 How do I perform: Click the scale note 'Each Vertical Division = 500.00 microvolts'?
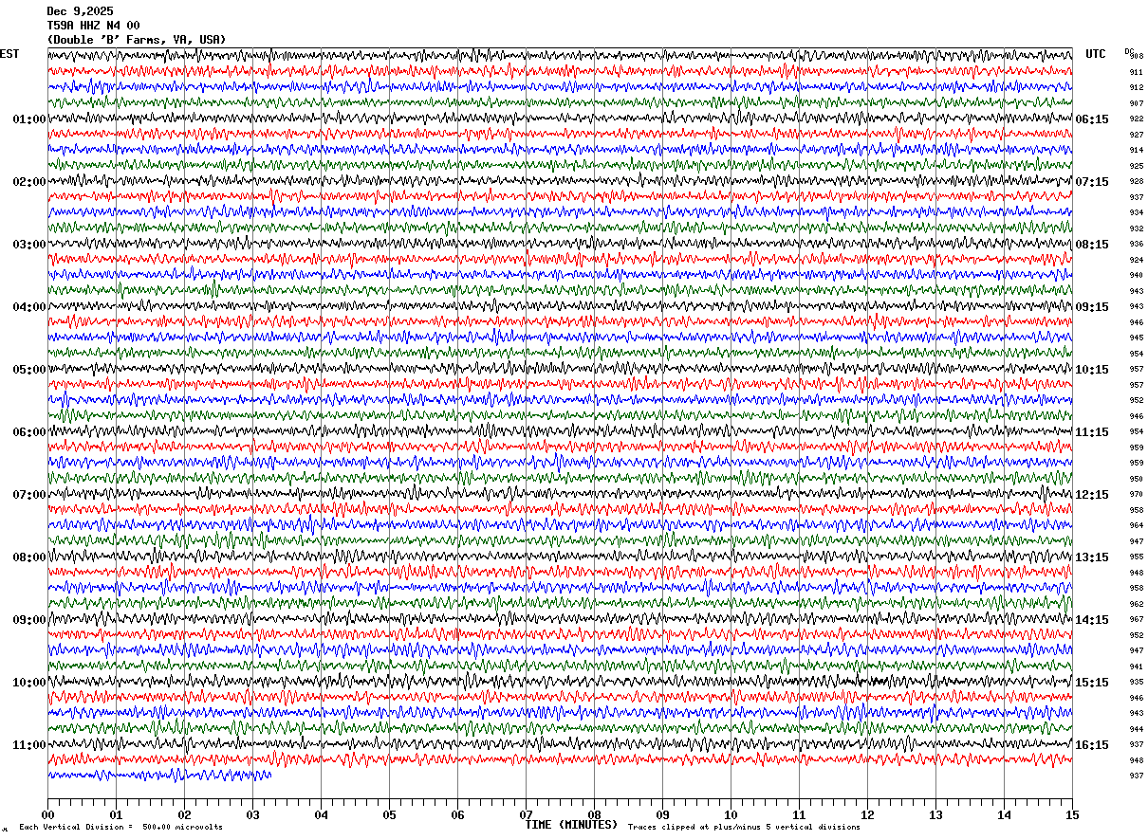point(120,827)
